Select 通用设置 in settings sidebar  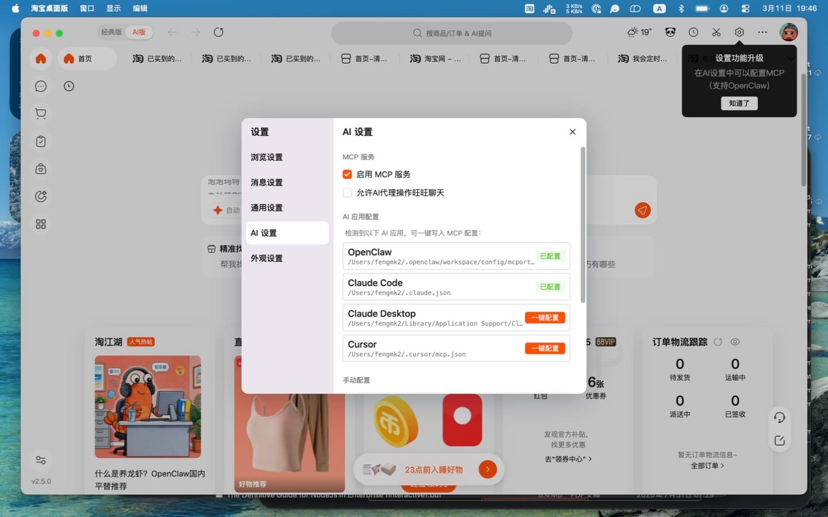(x=287, y=207)
